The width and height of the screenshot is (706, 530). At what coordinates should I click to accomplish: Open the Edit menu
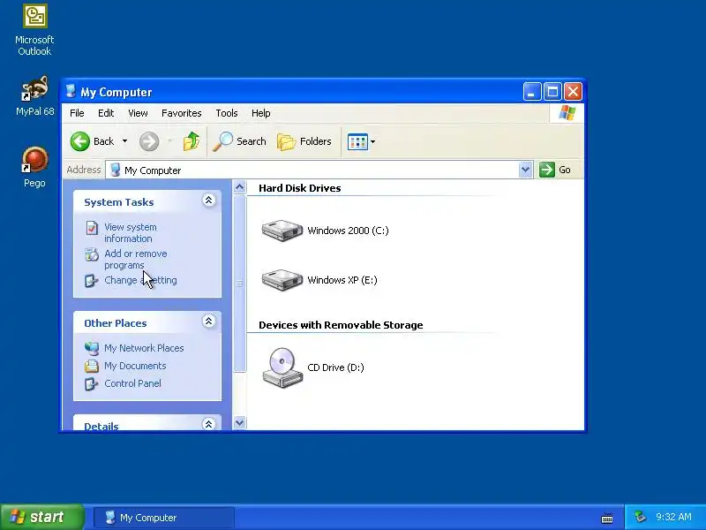[106, 113]
